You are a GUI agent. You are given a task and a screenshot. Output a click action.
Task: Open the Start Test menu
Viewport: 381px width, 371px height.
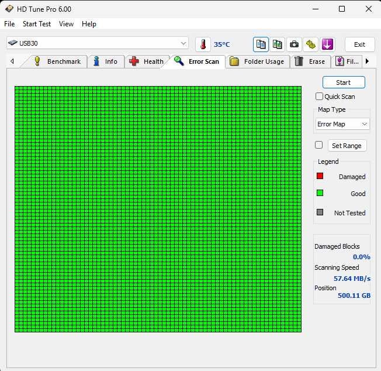point(37,24)
